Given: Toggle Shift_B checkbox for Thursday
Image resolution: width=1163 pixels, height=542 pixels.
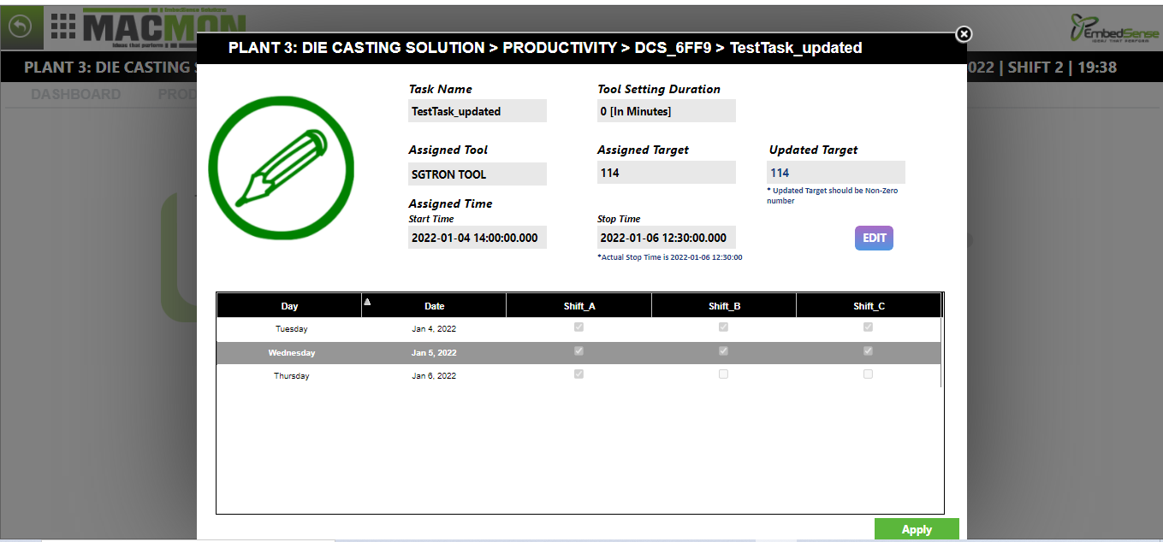Looking at the screenshot, I should [724, 374].
